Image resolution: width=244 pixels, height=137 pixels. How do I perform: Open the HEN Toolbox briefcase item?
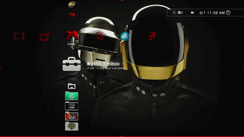(x=71, y=64)
